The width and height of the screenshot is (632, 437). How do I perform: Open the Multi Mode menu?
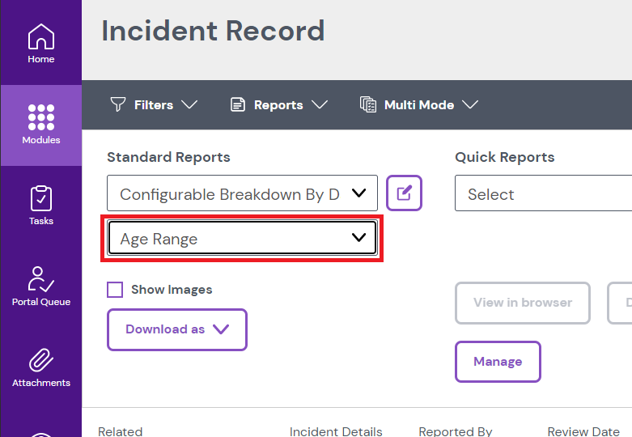tap(419, 104)
